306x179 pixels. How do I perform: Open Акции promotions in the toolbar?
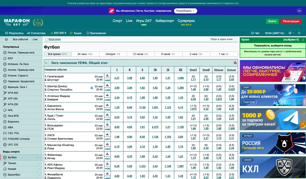76,33
